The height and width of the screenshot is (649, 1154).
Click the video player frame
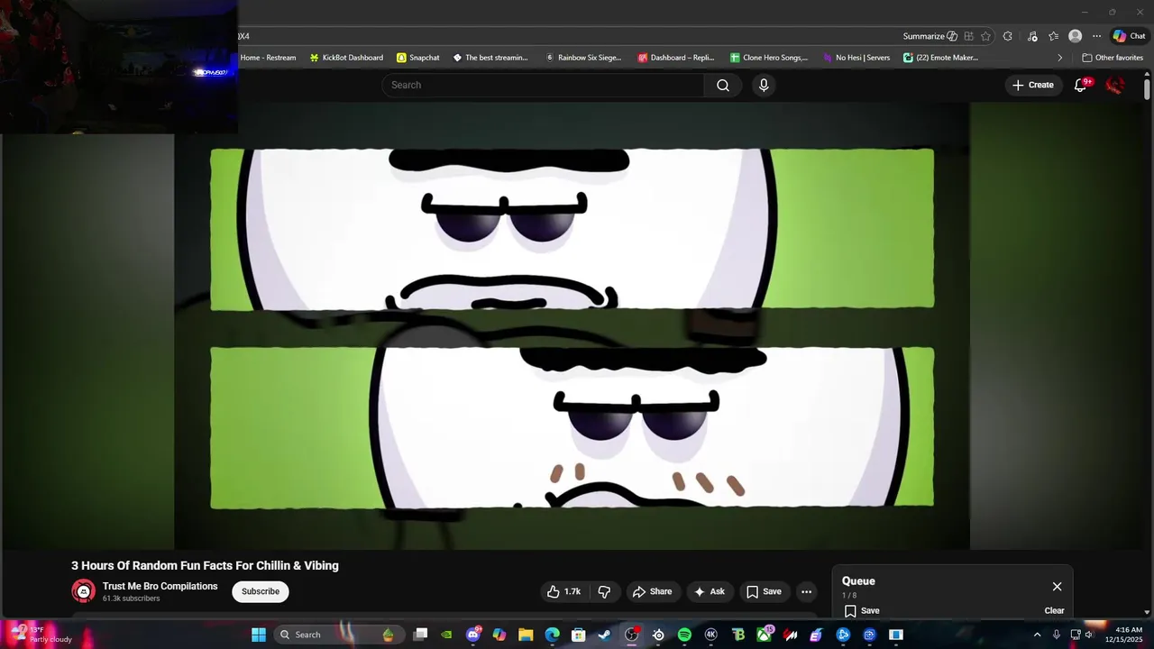pos(572,325)
